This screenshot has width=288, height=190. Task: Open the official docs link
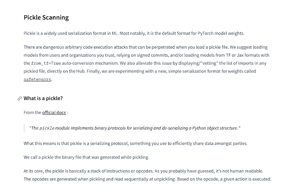pos(54,113)
